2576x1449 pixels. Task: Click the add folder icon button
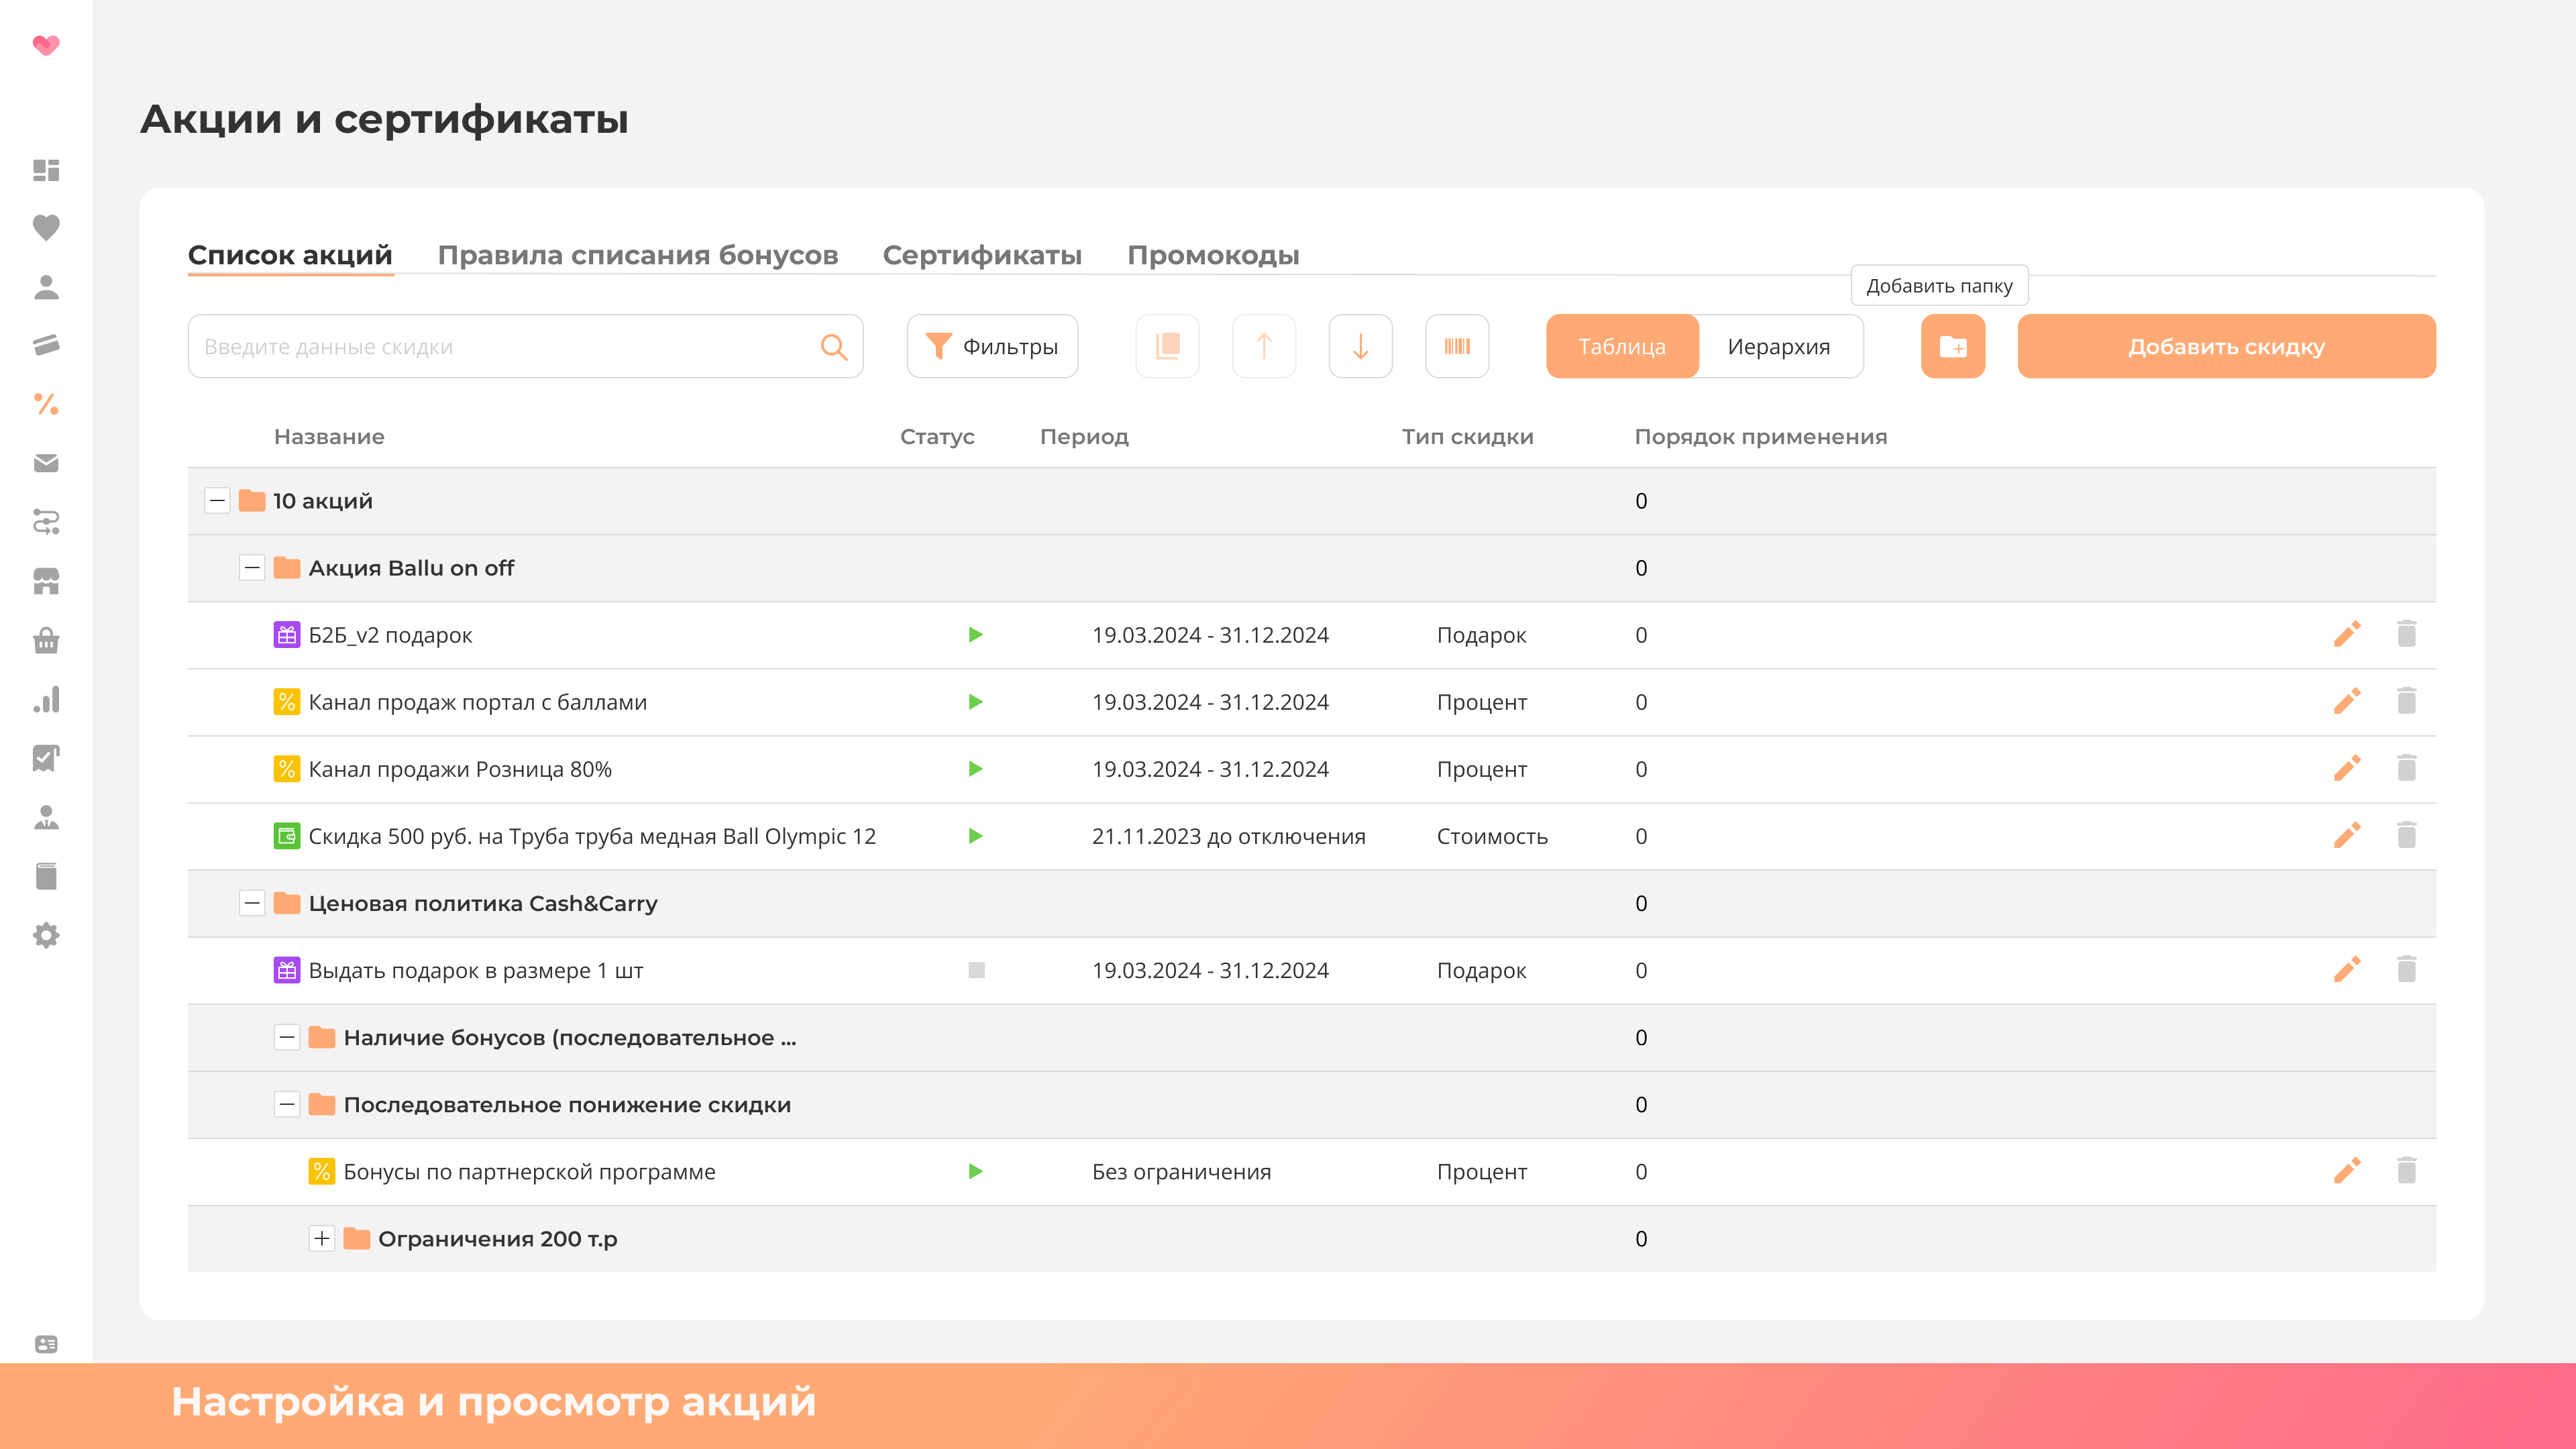tap(1952, 346)
